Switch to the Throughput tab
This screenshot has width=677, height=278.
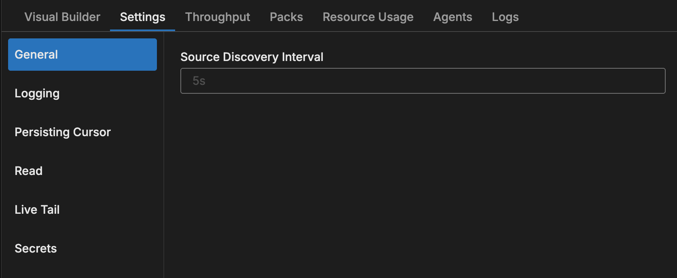tap(218, 17)
